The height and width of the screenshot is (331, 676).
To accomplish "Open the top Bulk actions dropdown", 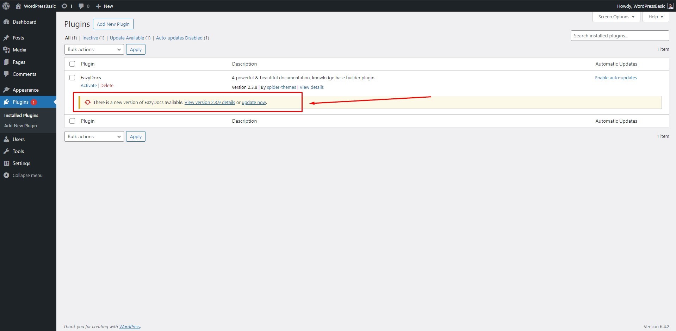I will pos(94,49).
